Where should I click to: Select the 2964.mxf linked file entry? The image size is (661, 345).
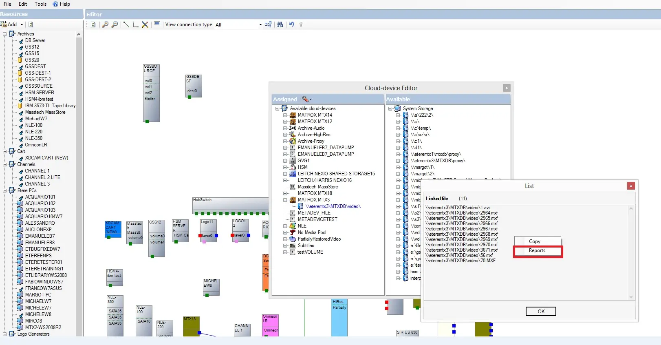(x=463, y=213)
